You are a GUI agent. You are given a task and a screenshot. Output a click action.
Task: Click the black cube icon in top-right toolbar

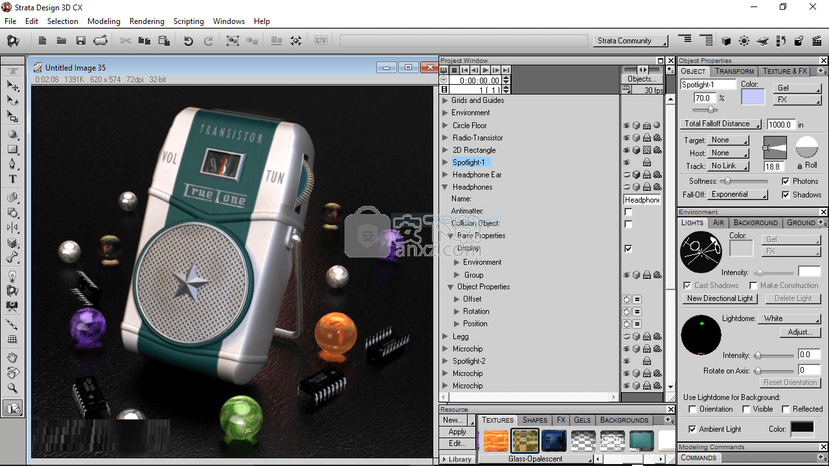click(x=726, y=41)
